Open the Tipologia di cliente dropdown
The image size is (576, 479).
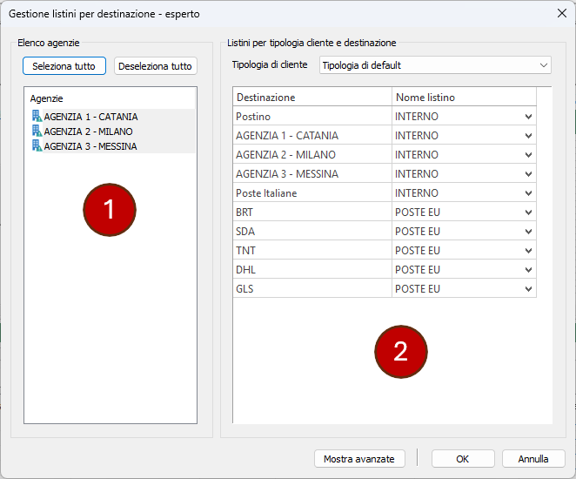click(544, 65)
